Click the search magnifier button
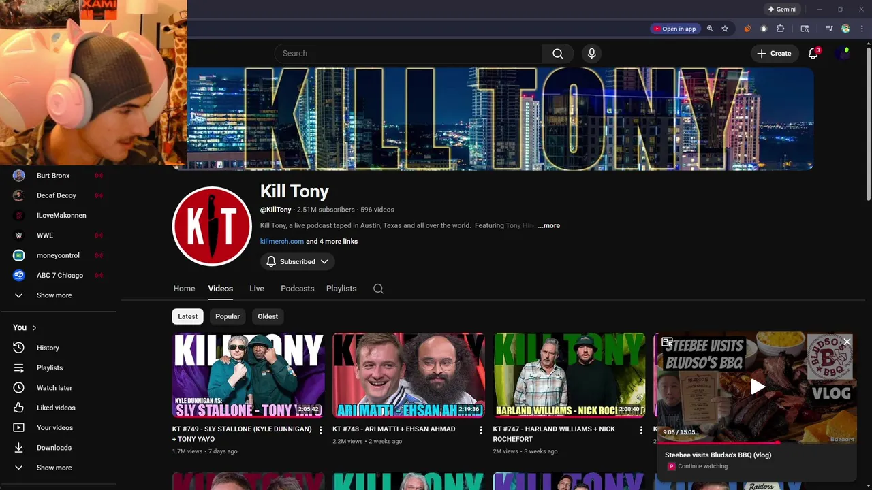The width and height of the screenshot is (872, 490). pyautogui.click(x=557, y=53)
